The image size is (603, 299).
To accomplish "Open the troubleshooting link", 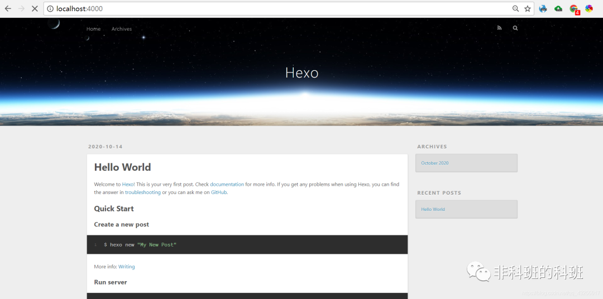I will [x=143, y=192].
